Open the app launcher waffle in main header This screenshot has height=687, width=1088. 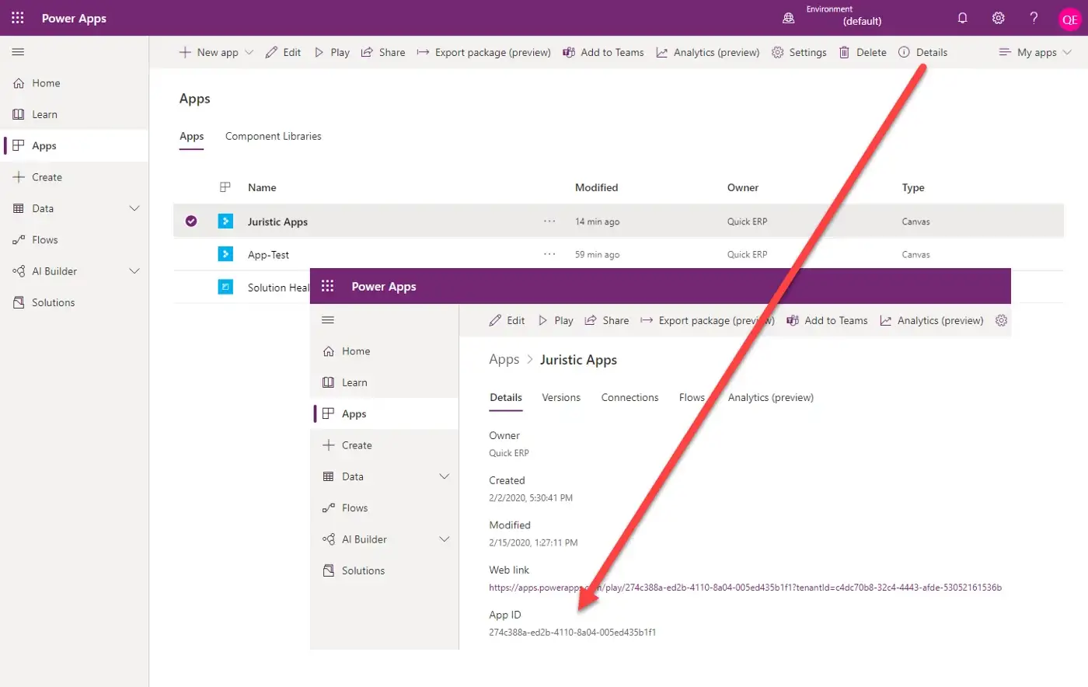coord(17,18)
